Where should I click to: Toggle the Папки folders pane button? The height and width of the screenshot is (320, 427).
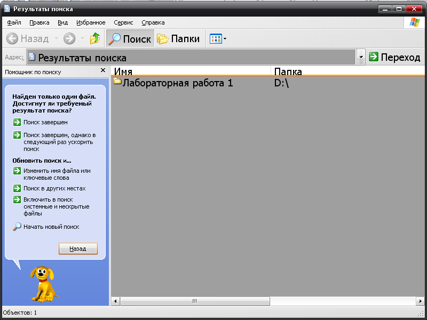[x=178, y=38]
